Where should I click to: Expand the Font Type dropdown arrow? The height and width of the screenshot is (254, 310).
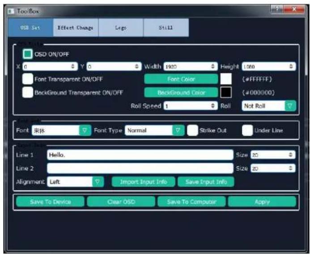tap(178, 130)
